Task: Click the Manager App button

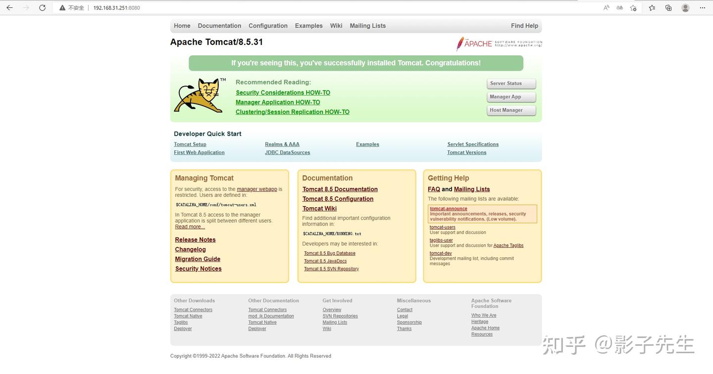Action: (x=511, y=96)
